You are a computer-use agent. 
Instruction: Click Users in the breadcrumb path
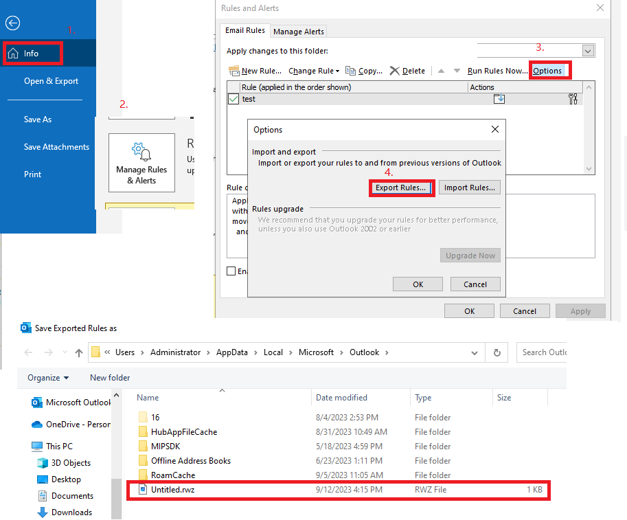pos(125,352)
